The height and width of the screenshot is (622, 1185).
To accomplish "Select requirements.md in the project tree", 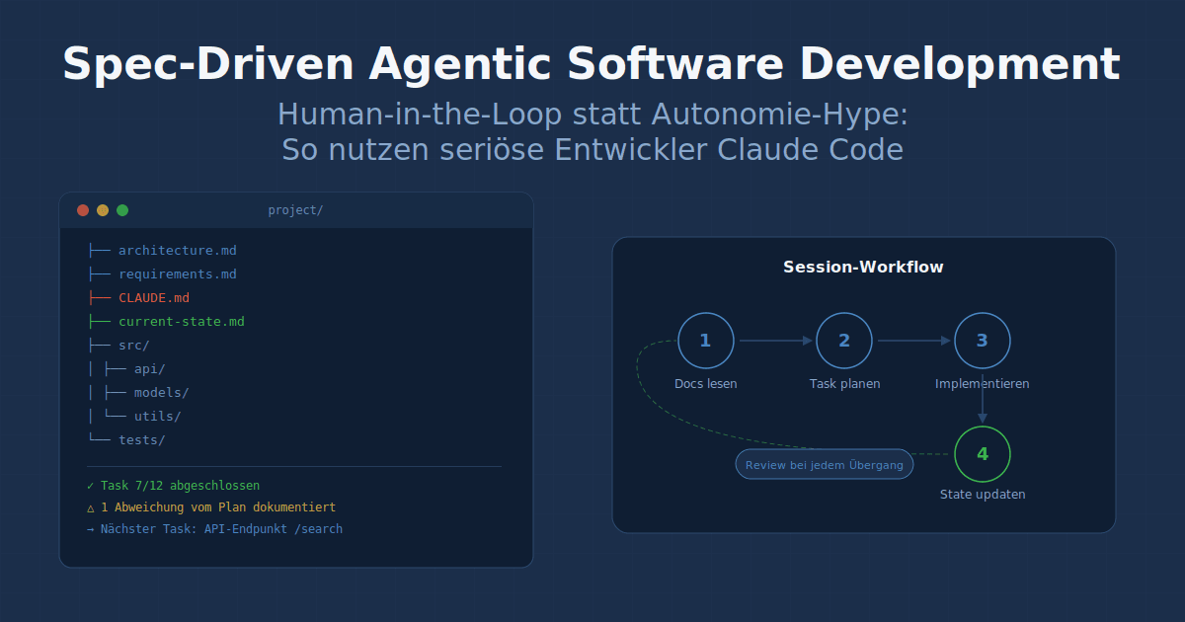I will click(178, 274).
